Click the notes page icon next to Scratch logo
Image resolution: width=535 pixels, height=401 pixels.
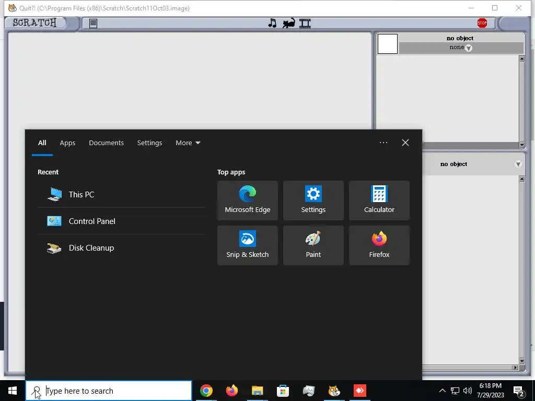(93, 23)
